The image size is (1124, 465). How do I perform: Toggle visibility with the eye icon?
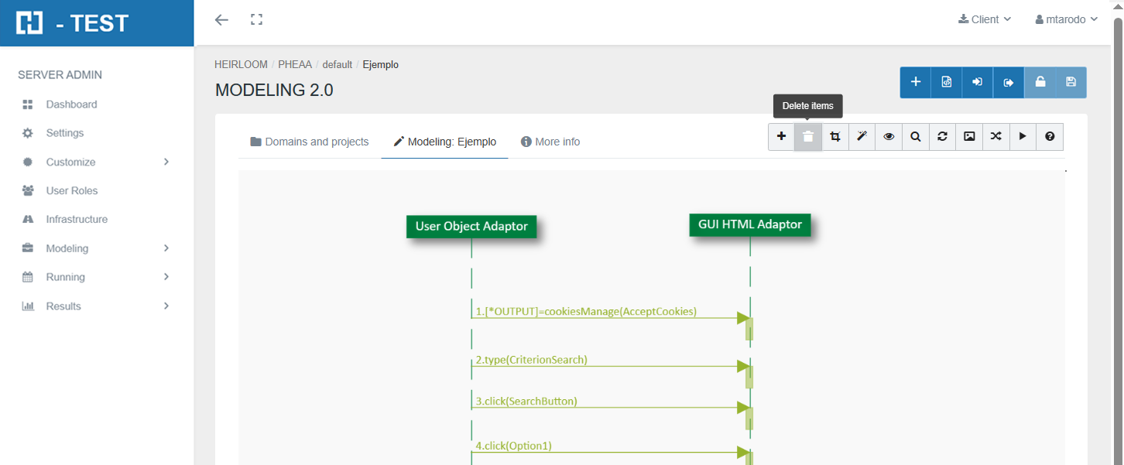(889, 137)
